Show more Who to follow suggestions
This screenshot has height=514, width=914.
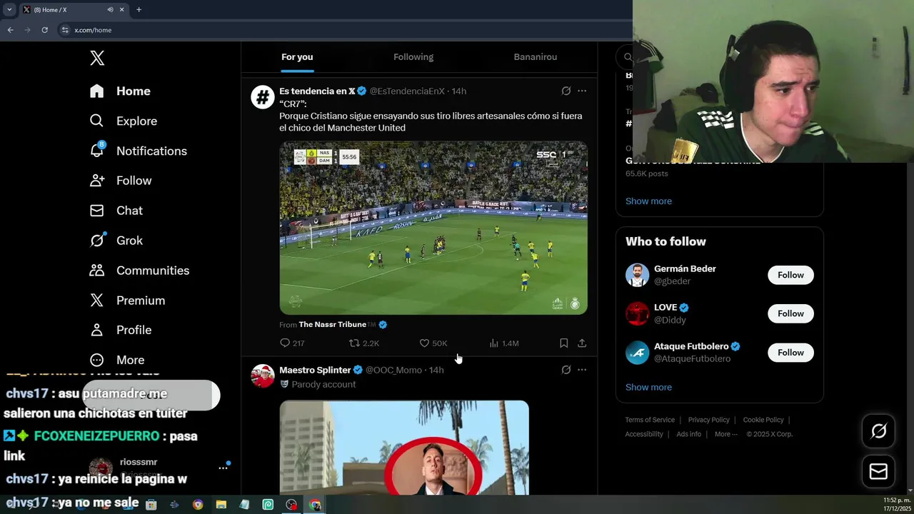648,387
